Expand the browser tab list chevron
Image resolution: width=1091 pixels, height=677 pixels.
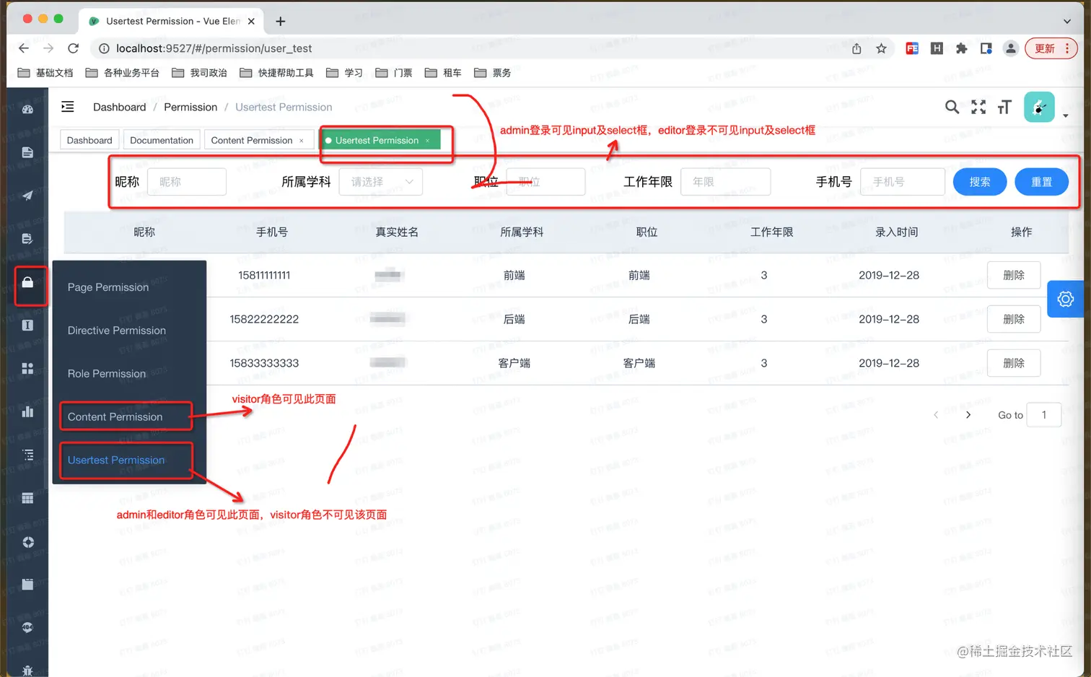1067,21
